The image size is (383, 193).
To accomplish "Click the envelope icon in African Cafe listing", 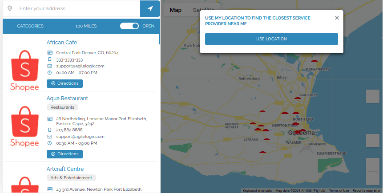I will (x=49, y=66).
